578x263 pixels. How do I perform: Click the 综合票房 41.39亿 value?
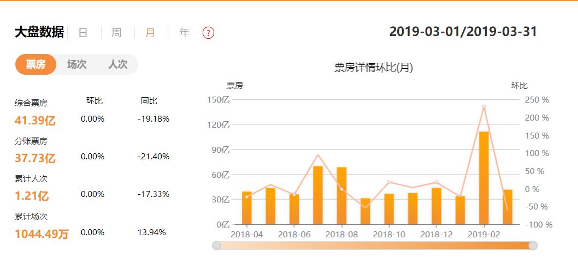[35, 121]
